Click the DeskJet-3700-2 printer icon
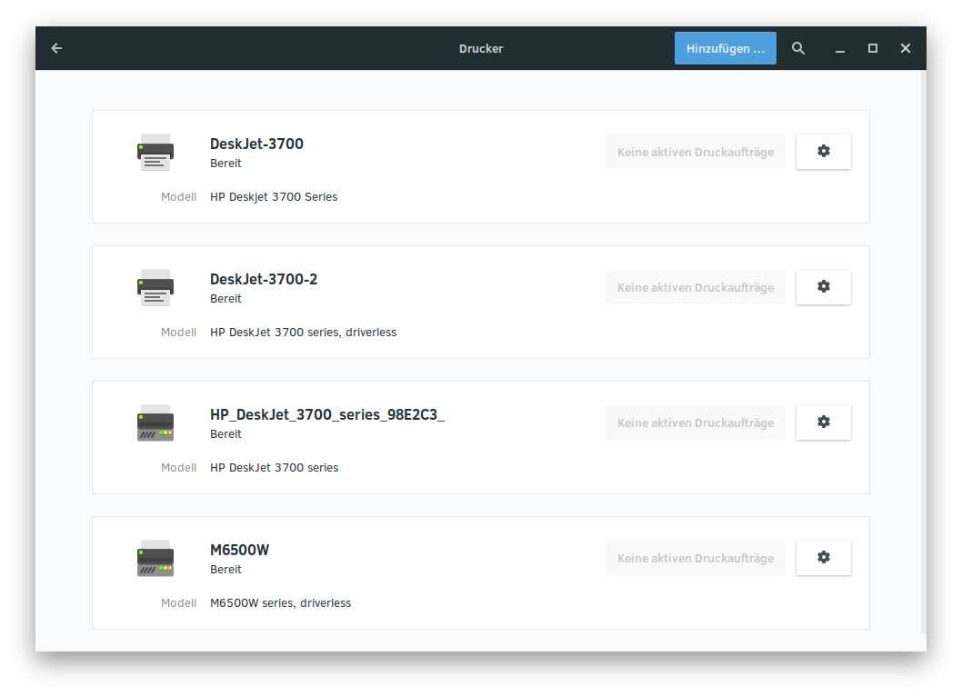This screenshot has width=962, height=696. coord(155,288)
